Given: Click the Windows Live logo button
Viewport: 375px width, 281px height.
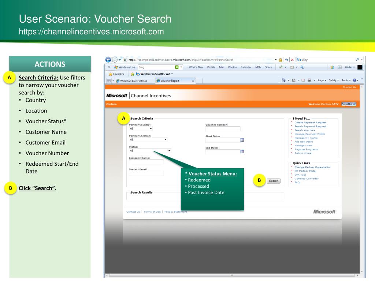Looking at the screenshot, I should (x=125, y=67).
